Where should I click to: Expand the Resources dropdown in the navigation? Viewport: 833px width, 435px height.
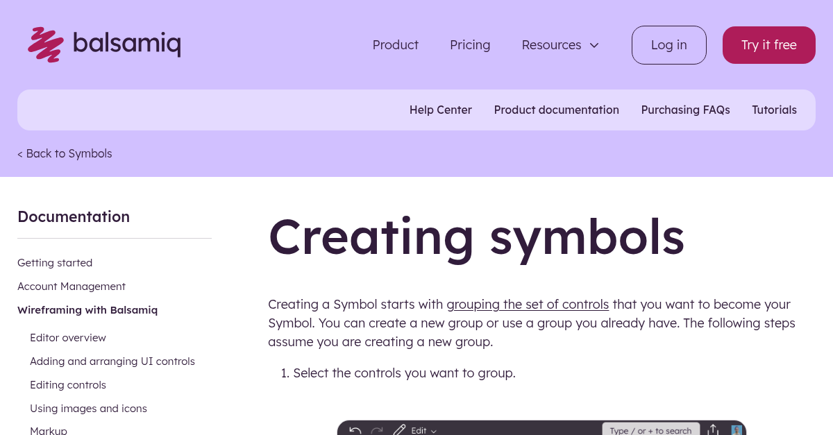click(x=559, y=44)
